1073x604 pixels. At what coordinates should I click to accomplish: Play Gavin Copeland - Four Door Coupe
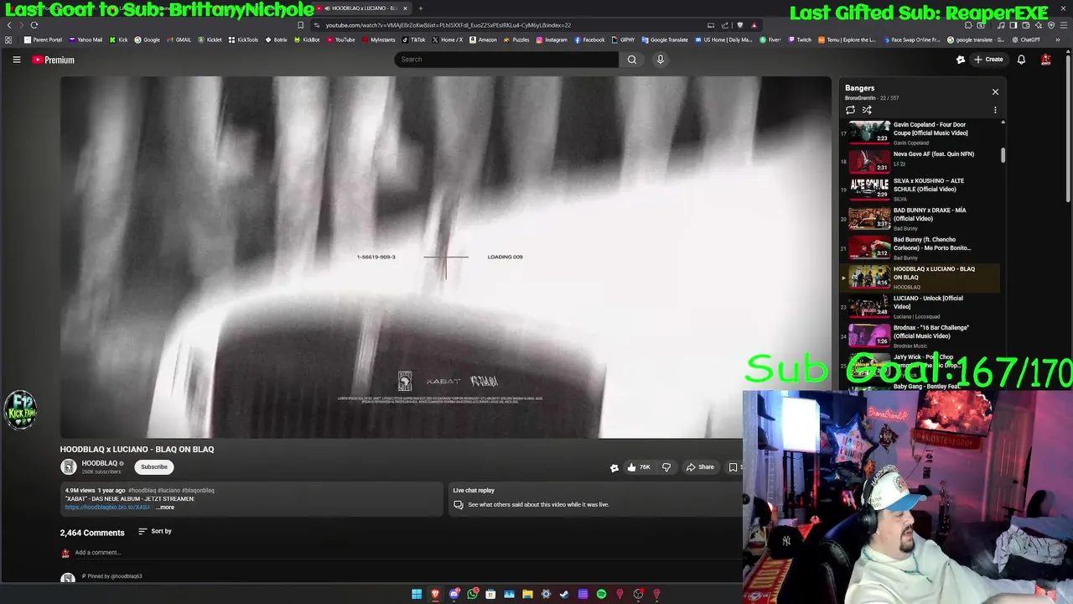point(920,132)
